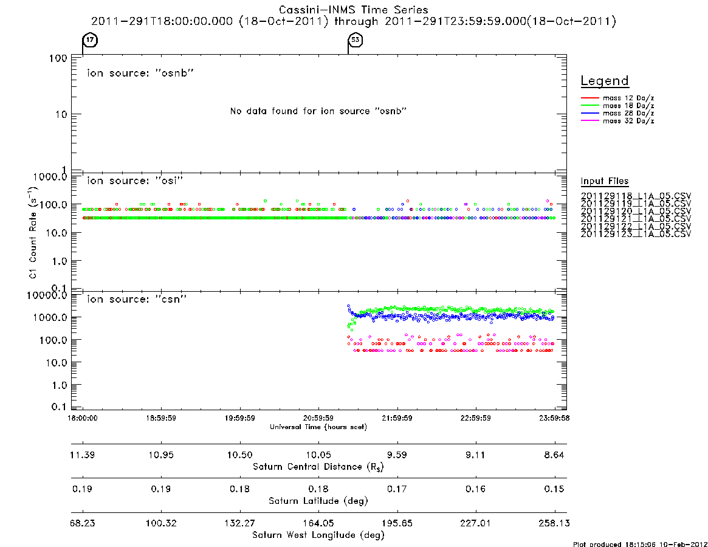Click the "Input Files" heading

click(x=605, y=181)
